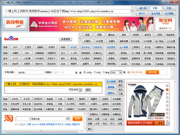Click the 羽绒服 hot keyword link
This screenshot has height=135, width=180.
point(42,124)
